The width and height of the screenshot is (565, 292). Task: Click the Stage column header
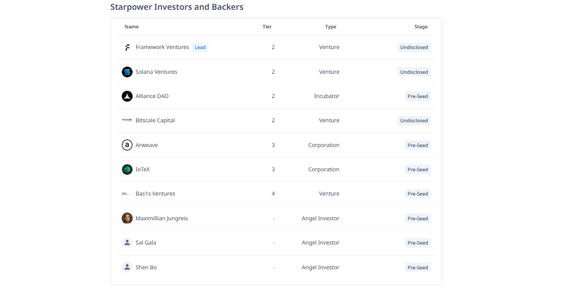tap(421, 27)
